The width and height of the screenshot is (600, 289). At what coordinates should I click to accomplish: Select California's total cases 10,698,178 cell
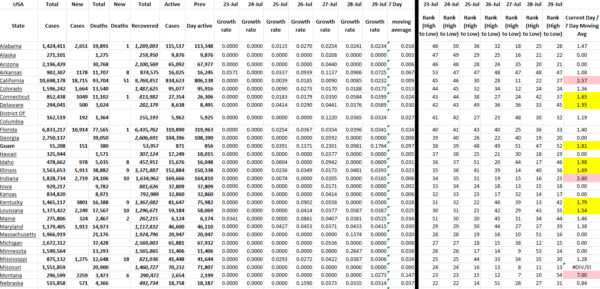(x=52, y=81)
